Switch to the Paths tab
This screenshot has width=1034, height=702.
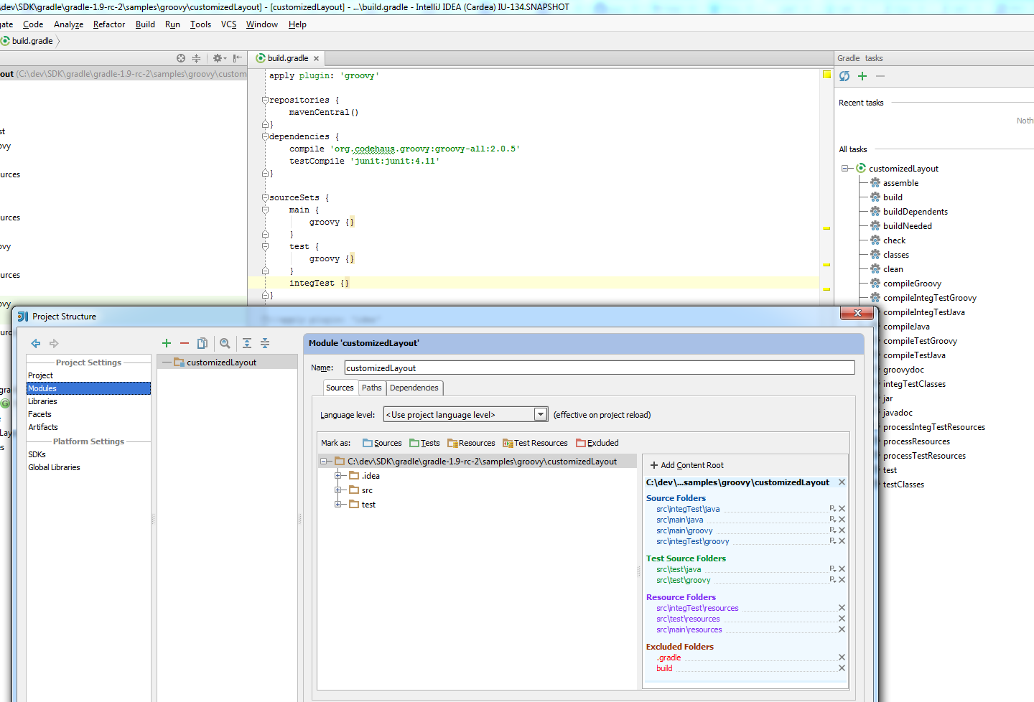coord(372,388)
